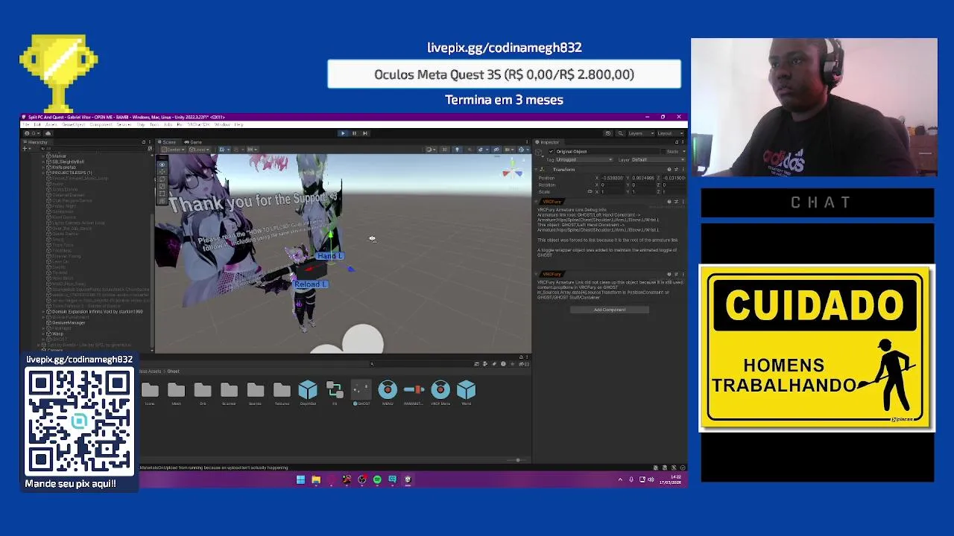Open the Textures folder in Project
The height and width of the screenshot is (536, 954).
pos(282,392)
